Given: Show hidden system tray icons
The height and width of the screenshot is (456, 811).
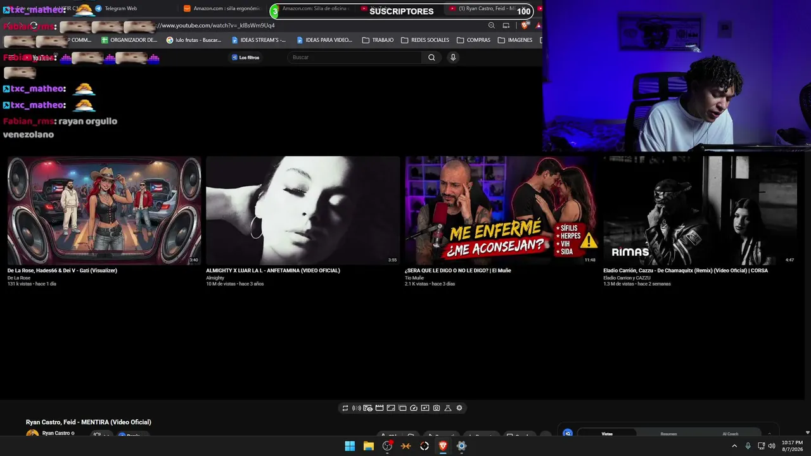Looking at the screenshot, I should pos(734,446).
